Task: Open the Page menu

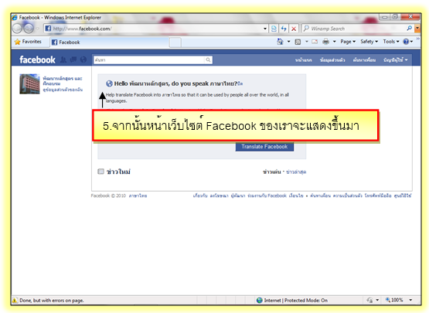Action: coord(348,42)
